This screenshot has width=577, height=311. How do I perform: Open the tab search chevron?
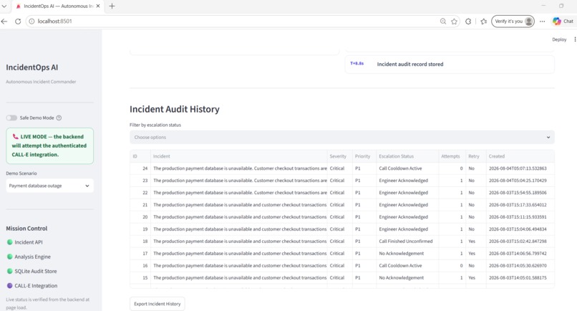pos(4,6)
